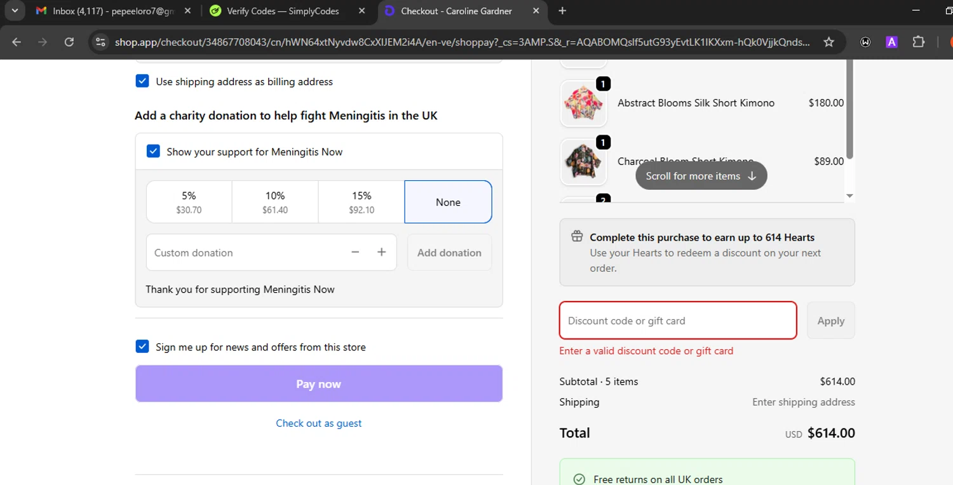Open the purple A extension icon

tap(892, 42)
